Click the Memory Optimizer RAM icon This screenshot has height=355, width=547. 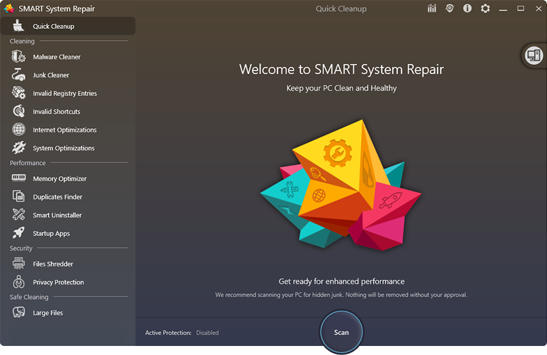[x=18, y=178]
